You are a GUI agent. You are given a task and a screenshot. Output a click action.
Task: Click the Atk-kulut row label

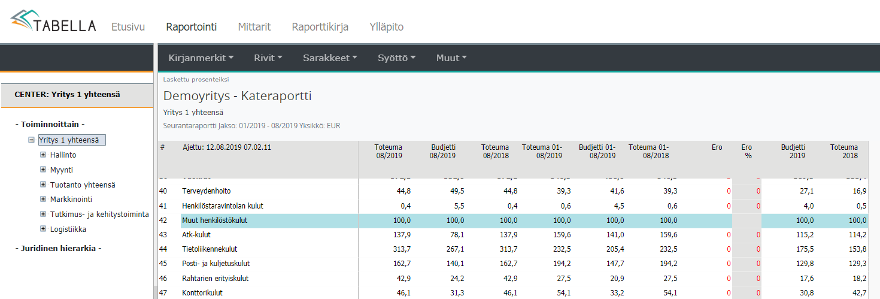click(x=196, y=235)
